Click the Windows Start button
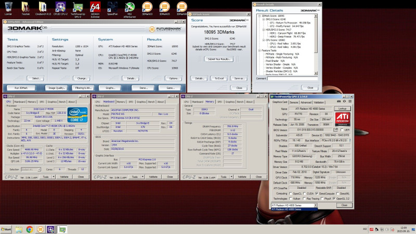This screenshot has width=416, height=234. pyautogui.click(x=6, y=229)
